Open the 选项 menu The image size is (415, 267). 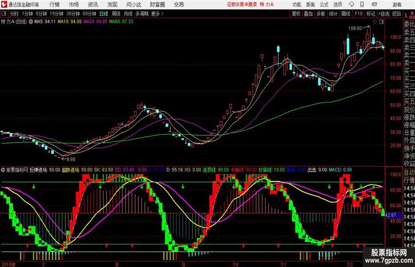coord(338,4)
